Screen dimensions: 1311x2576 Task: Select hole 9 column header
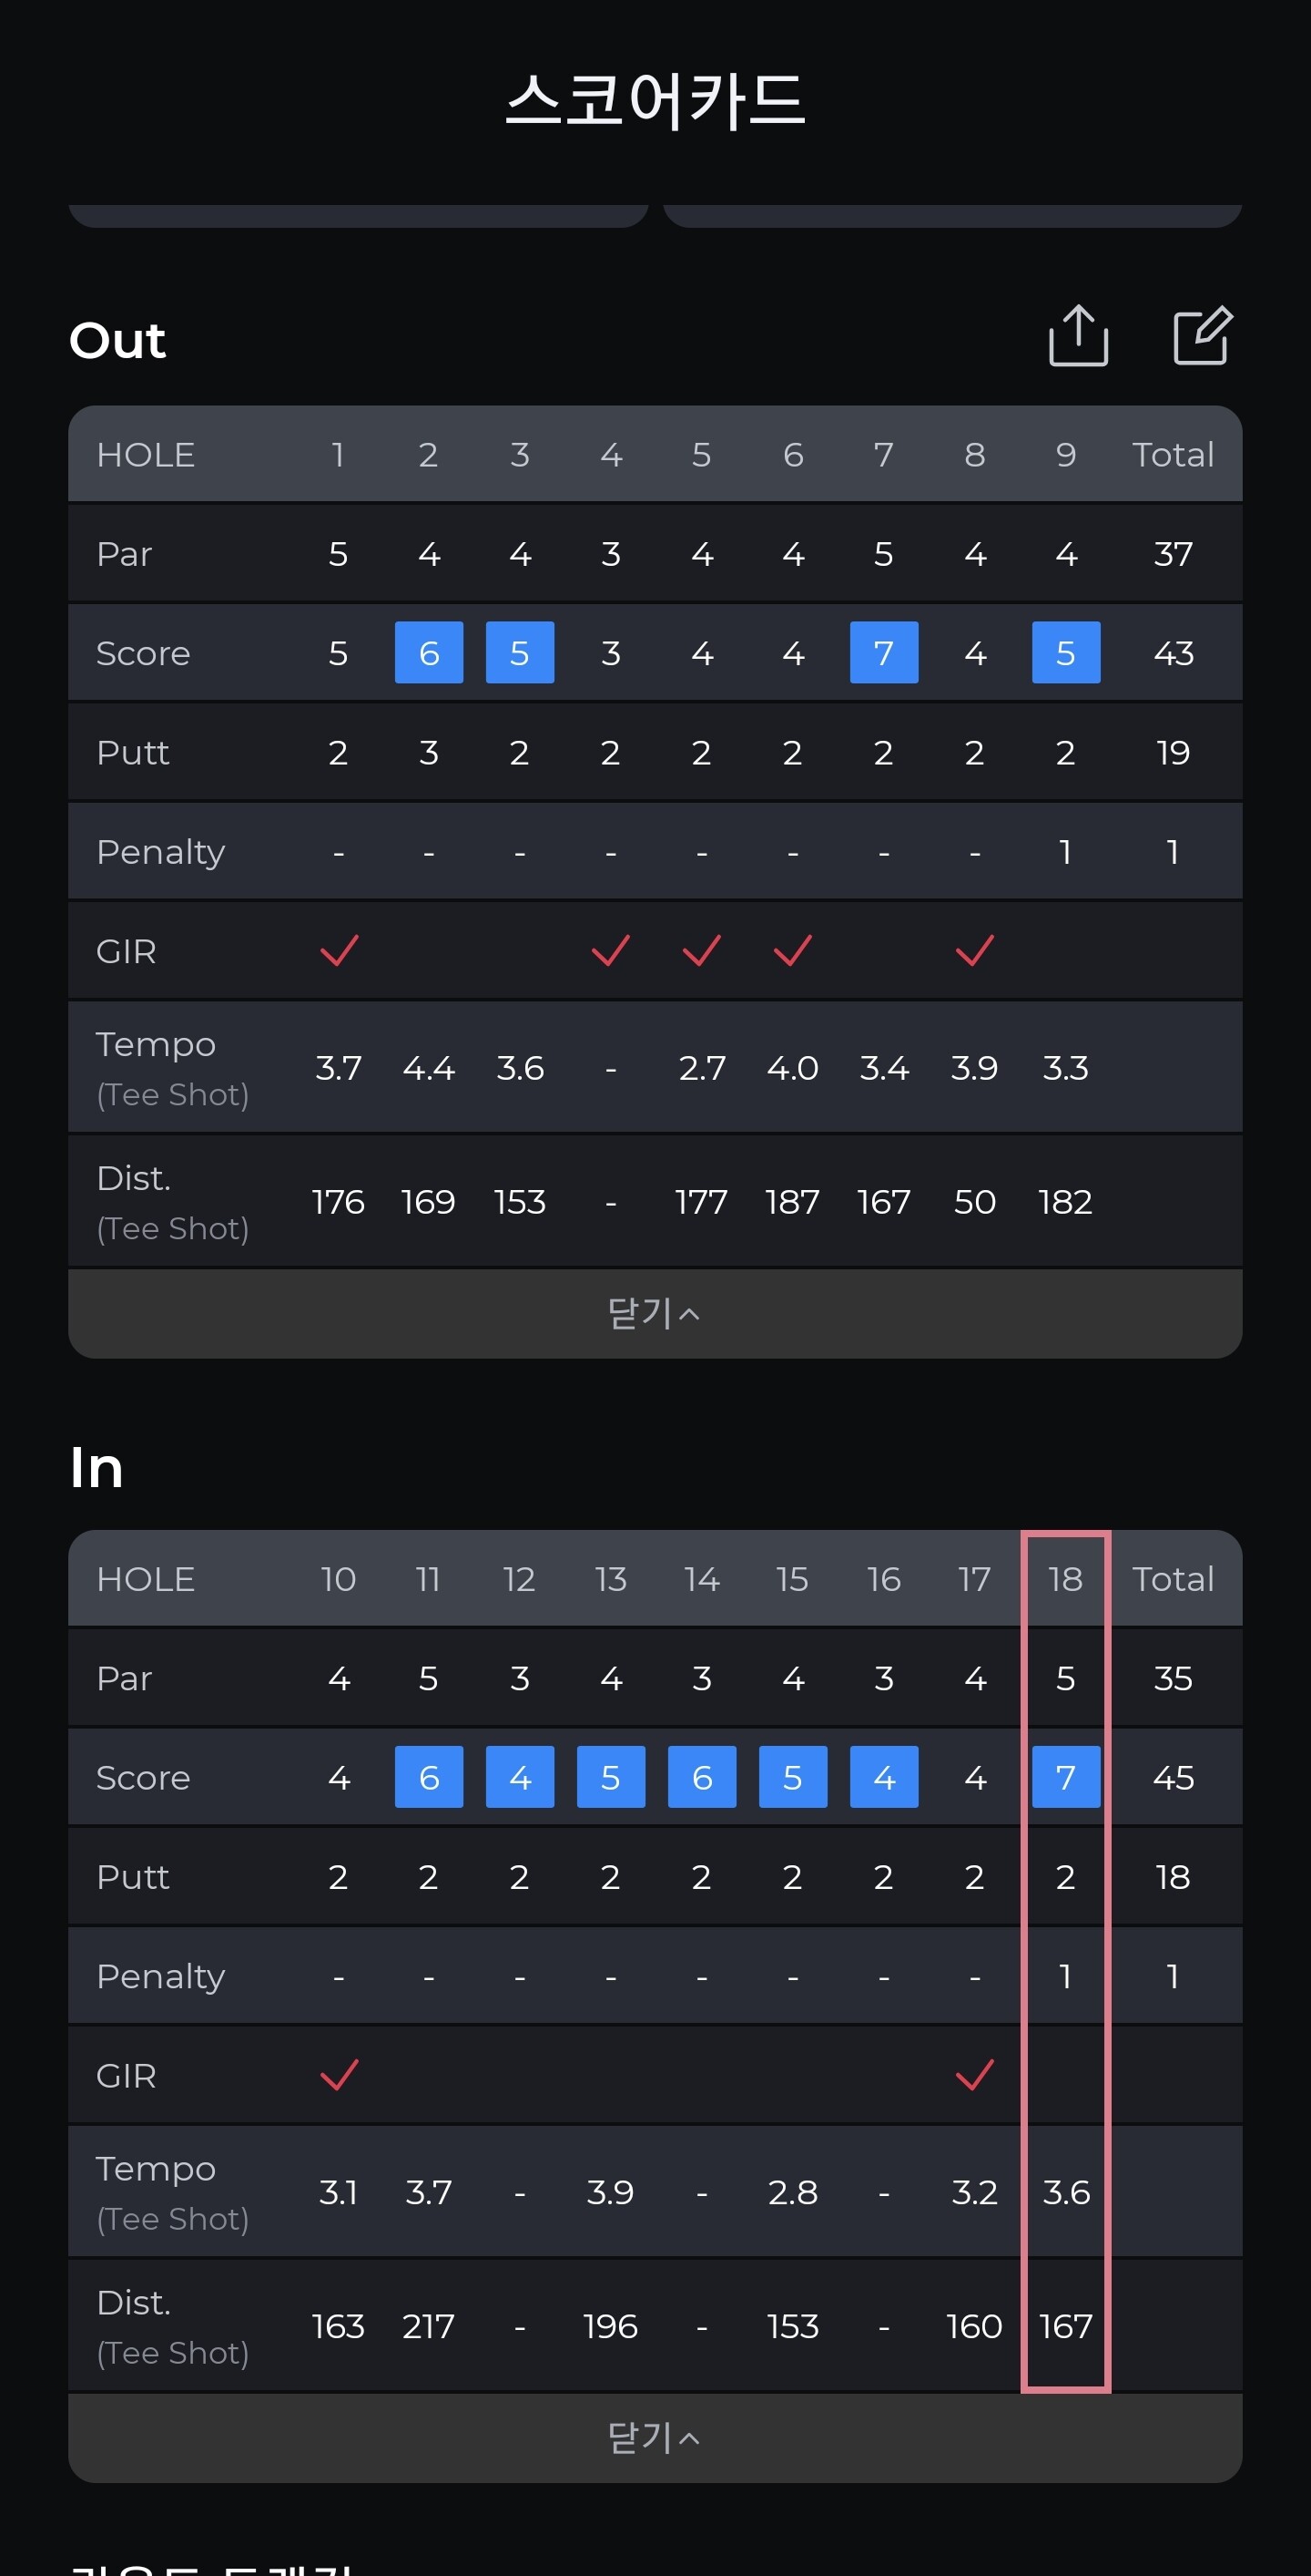(1065, 455)
